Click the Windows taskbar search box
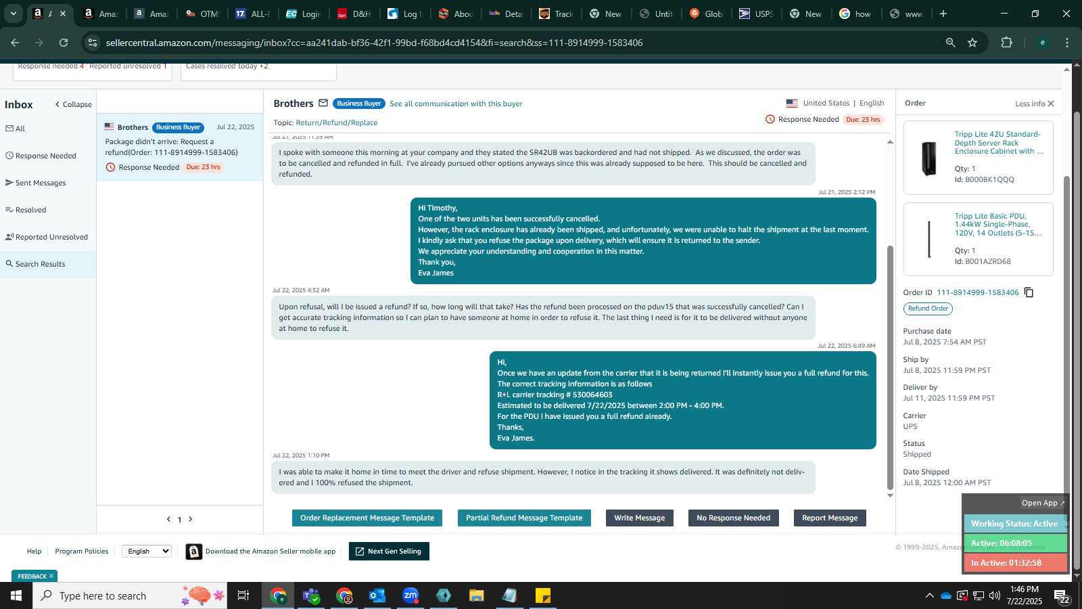 pyautogui.click(x=130, y=595)
